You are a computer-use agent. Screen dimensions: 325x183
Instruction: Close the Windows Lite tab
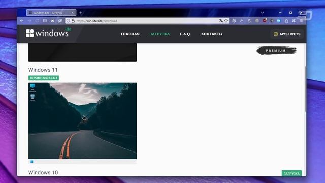click(72, 13)
